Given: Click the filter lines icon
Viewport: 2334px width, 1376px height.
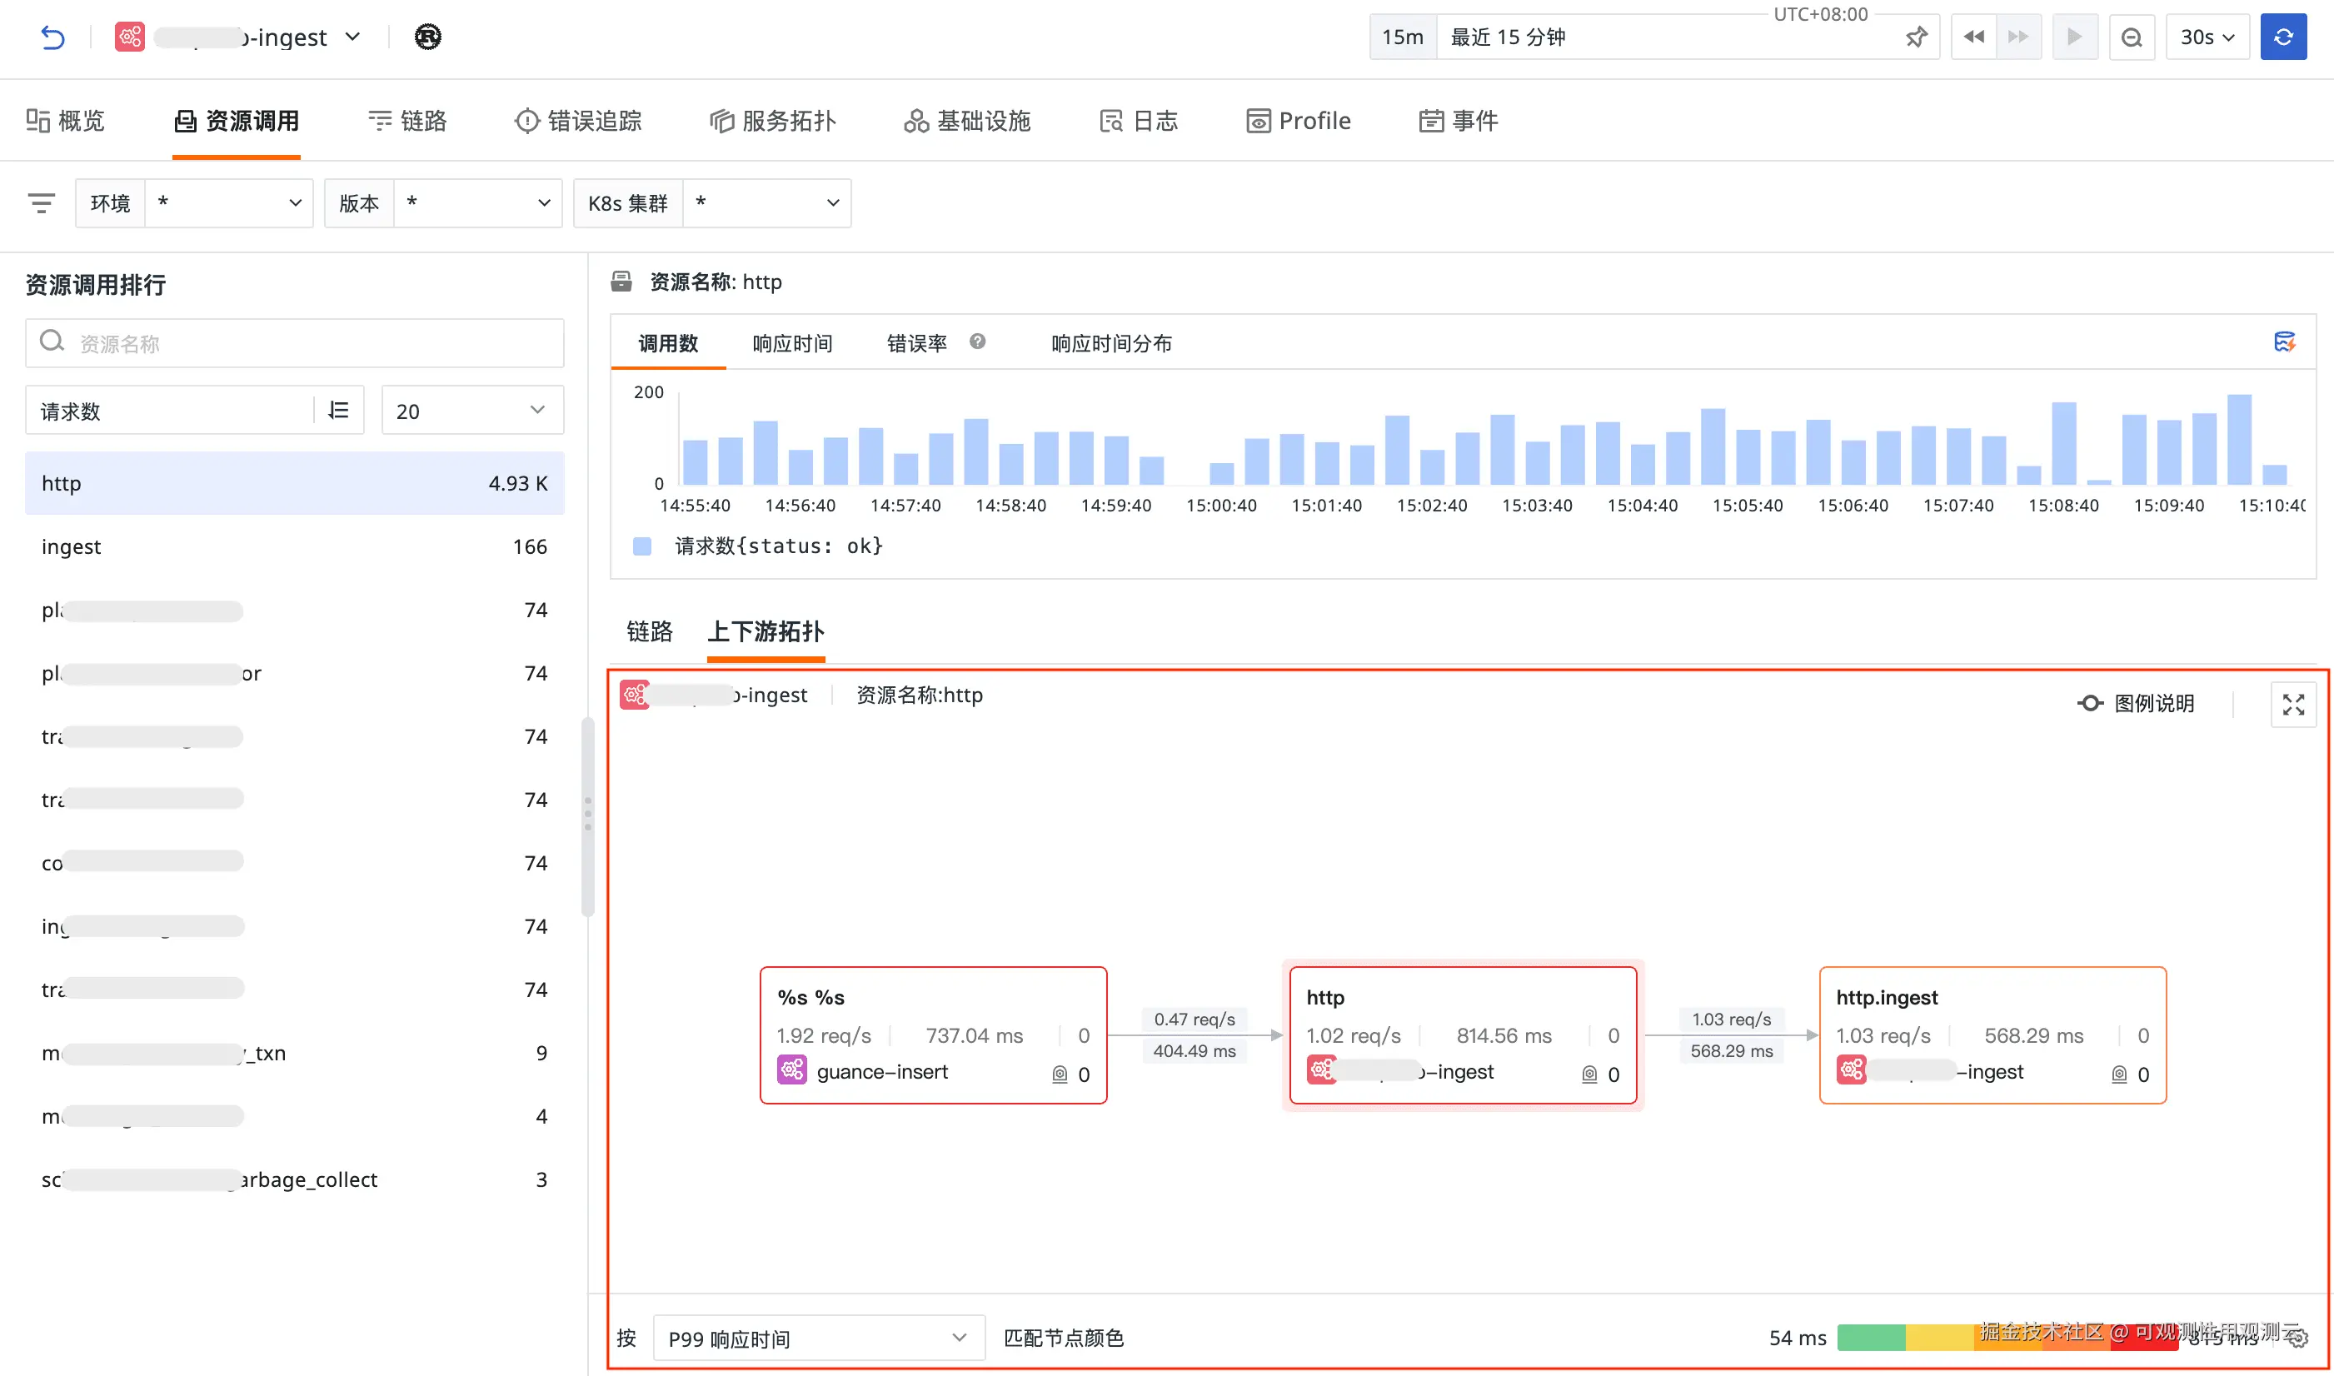Looking at the screenshot, I should point(41,203).
